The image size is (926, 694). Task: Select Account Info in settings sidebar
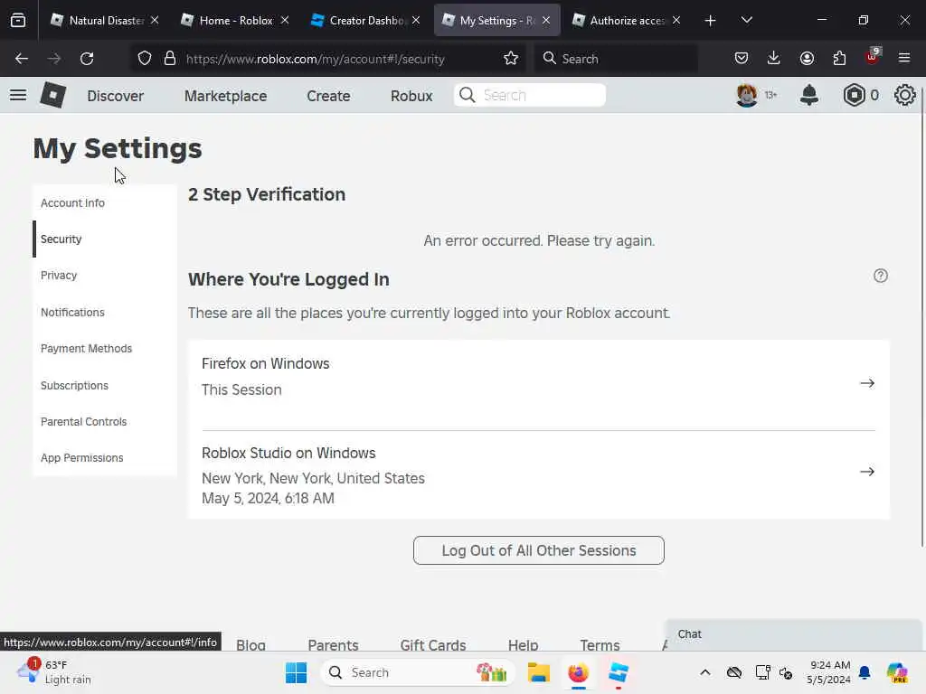(105, 203)
